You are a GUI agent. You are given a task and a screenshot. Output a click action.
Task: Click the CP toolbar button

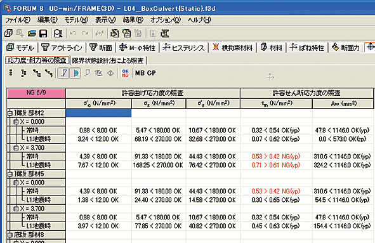tap(151, 73)
